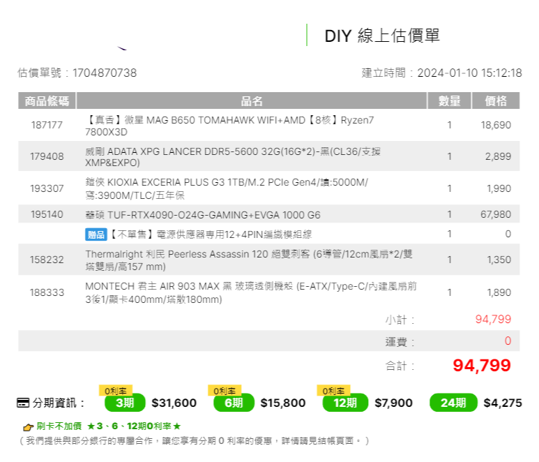
Task: Click the blue 贈品 gift badge
Action: point(96,234)
